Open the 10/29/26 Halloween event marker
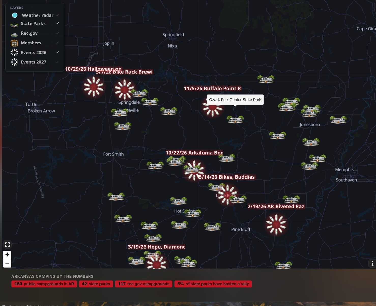 (94, 87)
